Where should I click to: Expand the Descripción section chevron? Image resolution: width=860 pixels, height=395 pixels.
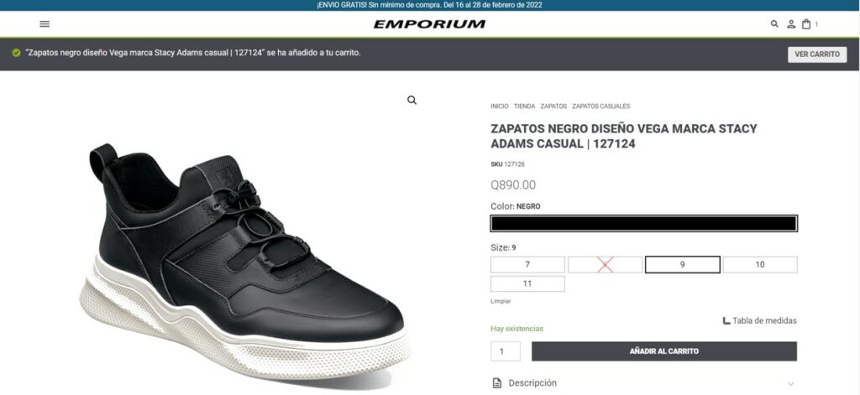(790, 383)
